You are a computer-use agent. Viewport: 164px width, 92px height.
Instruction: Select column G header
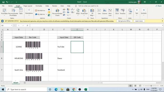tap(77, 30)
